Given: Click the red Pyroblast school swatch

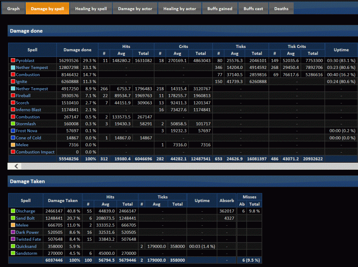Looking at the screenshot, I should click(13, 60).
